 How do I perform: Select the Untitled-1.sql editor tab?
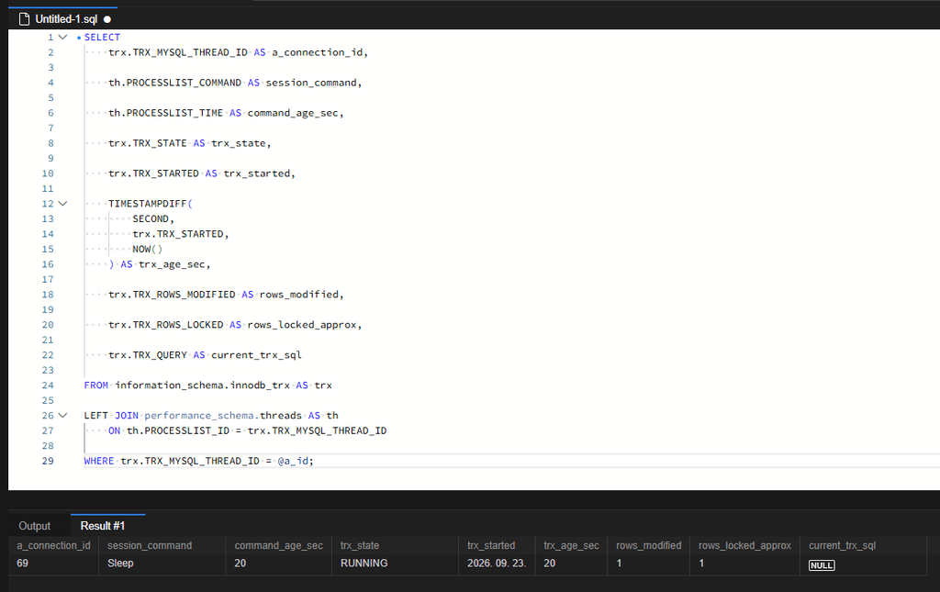(x=63, y=18)
